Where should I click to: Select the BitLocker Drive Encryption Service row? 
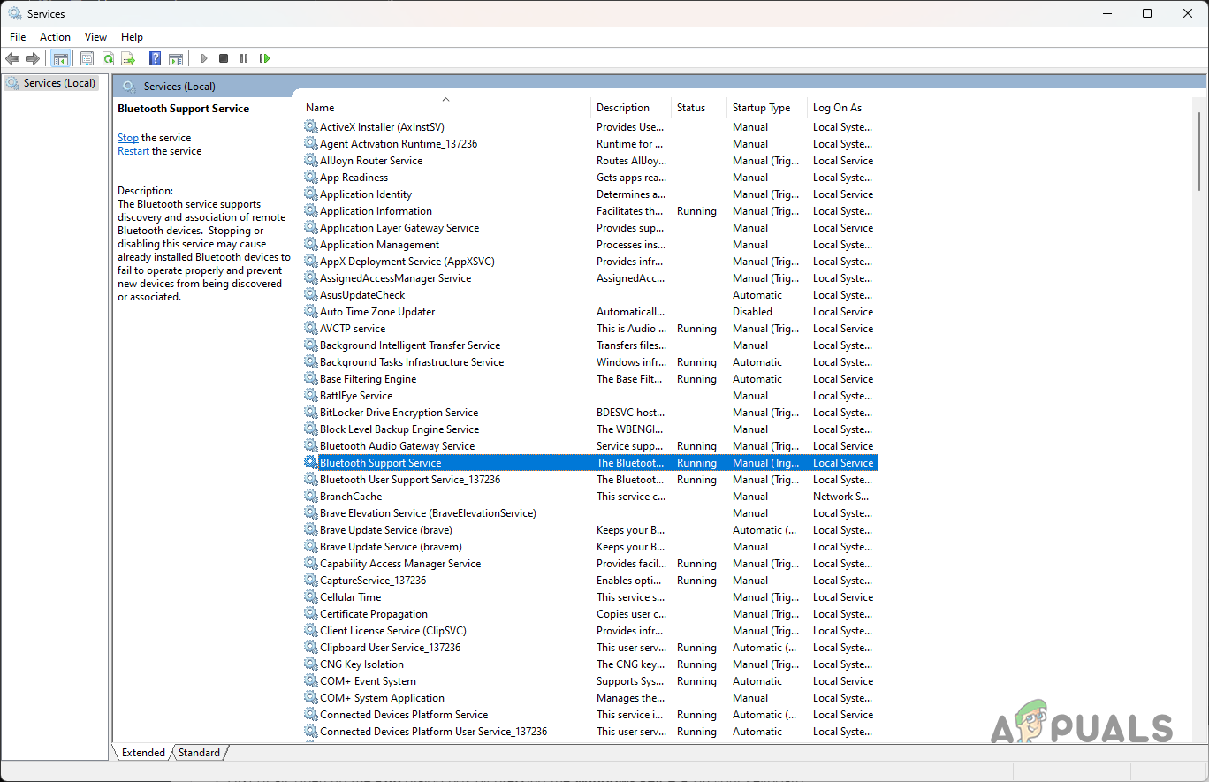coord(399,413)
